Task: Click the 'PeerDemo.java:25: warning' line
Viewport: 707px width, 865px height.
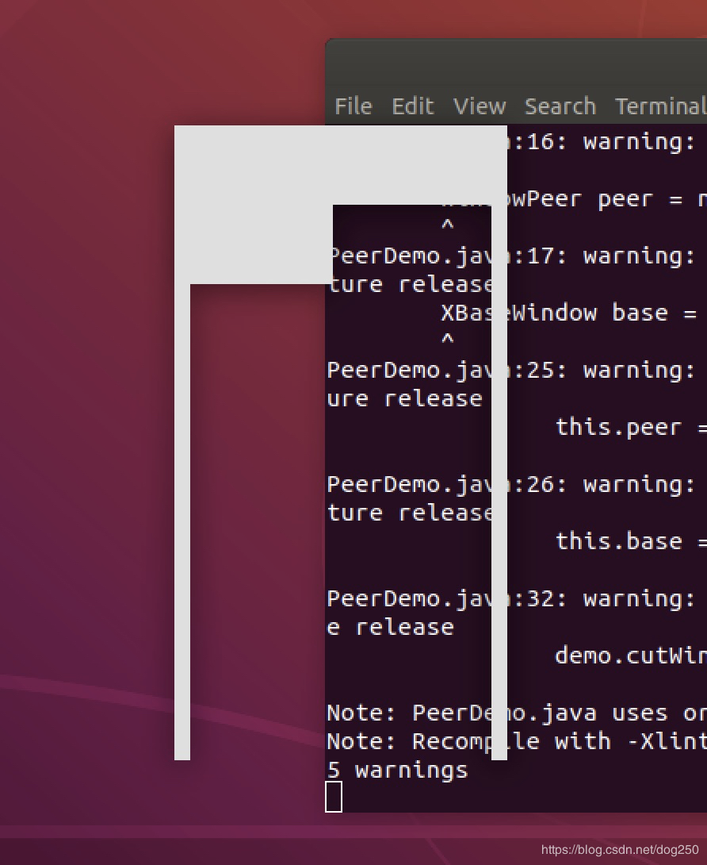Action: [x=510, y=370]
